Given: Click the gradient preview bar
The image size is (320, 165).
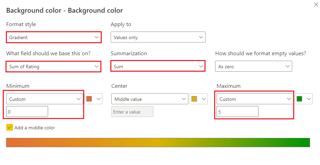Looking at the screenshot, I should click(158, 142).
